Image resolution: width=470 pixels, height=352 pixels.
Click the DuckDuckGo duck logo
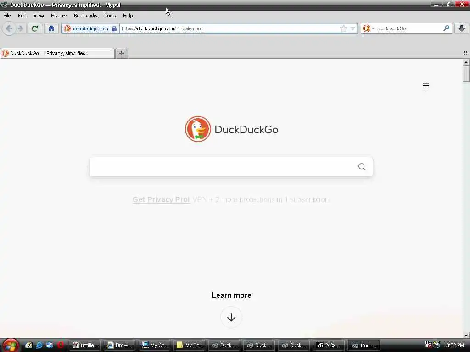(x=198, y=129)
